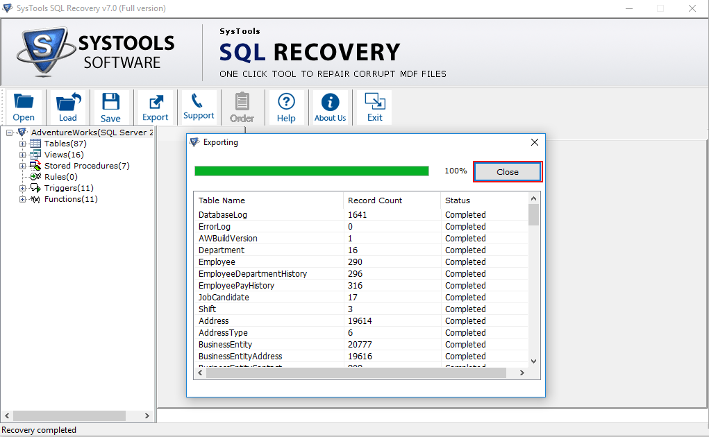Viewport: 709px width, 437px height.
Task: Click the Tables(87) grid icon
Action: [35, 144]
